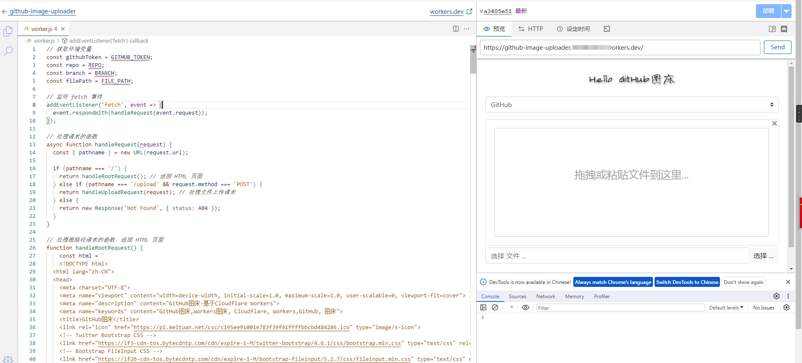Click the p1.meituan.net favicon URL in code
The width and height of the screenshot is (802, 363).
pos(241,327)
